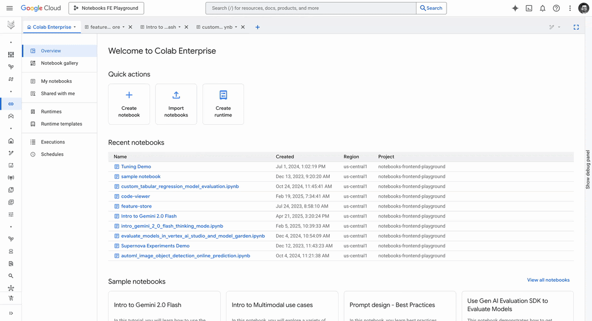The height and width of the screenshot is (321, 592).
Task: Close the custom...ynb tab
Action: [x=243, y=27]
